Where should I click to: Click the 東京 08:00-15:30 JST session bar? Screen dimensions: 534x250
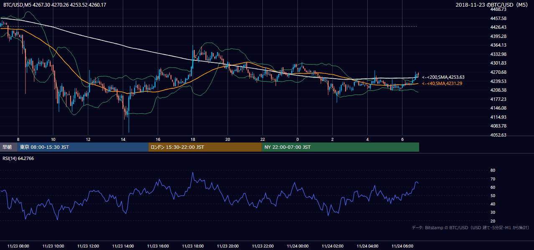(x=83, y=147)
